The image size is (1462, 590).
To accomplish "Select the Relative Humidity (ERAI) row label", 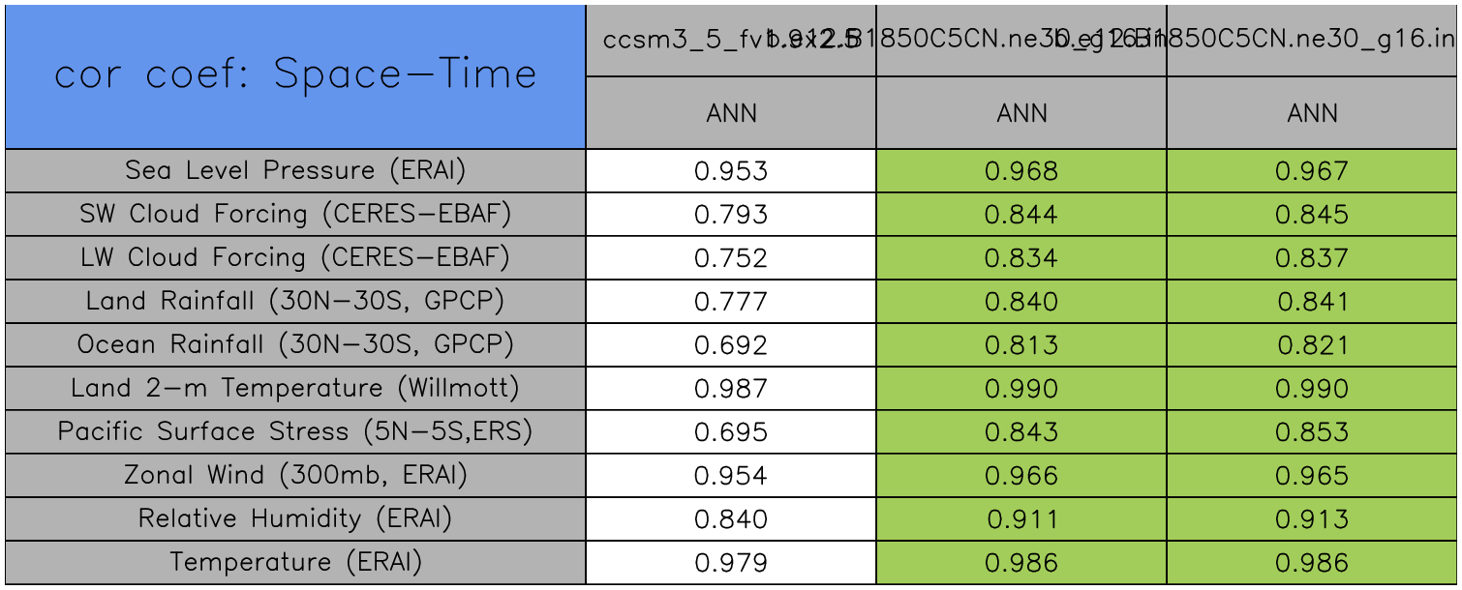I will 295,518.
